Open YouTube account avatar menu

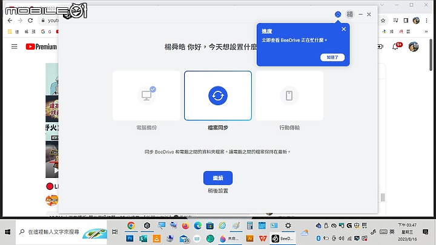[x=414, y=47]
